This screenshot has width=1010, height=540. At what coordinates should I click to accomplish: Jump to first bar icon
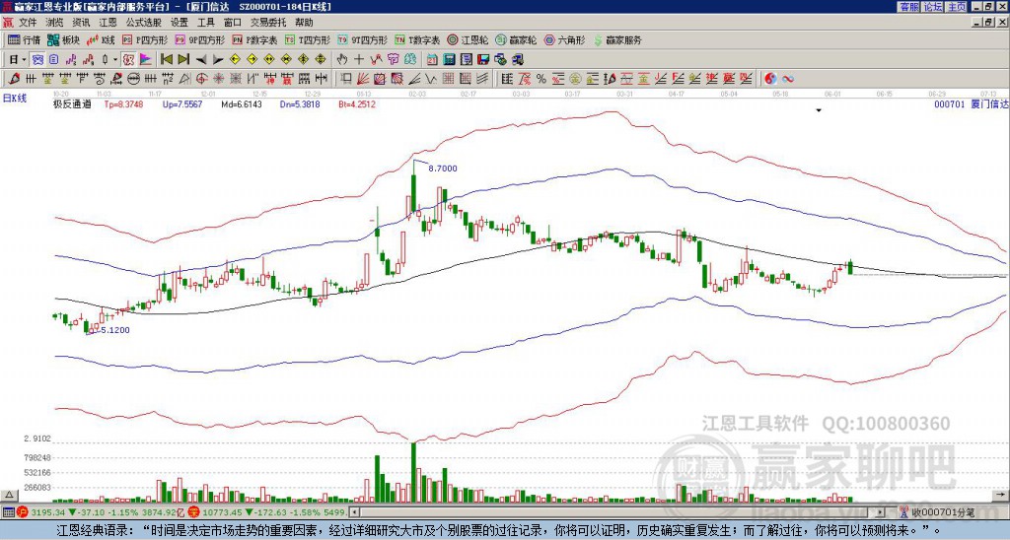167,60
